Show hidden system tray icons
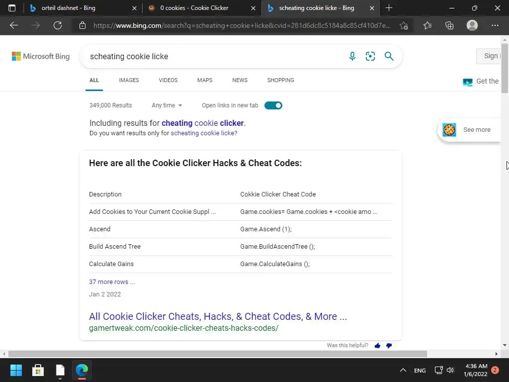The width and height of the screenshot is (509, 382). (403, 370)
